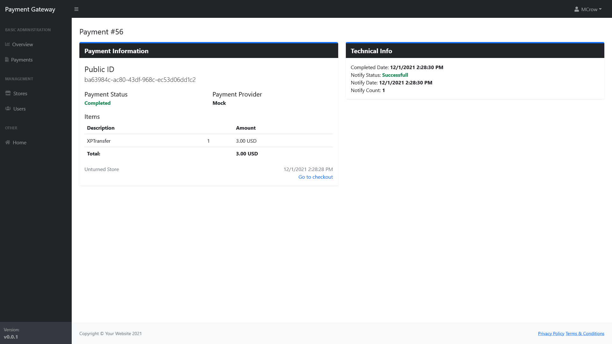Toggle the sidebar with the hamburger icon

pos(76,9)
